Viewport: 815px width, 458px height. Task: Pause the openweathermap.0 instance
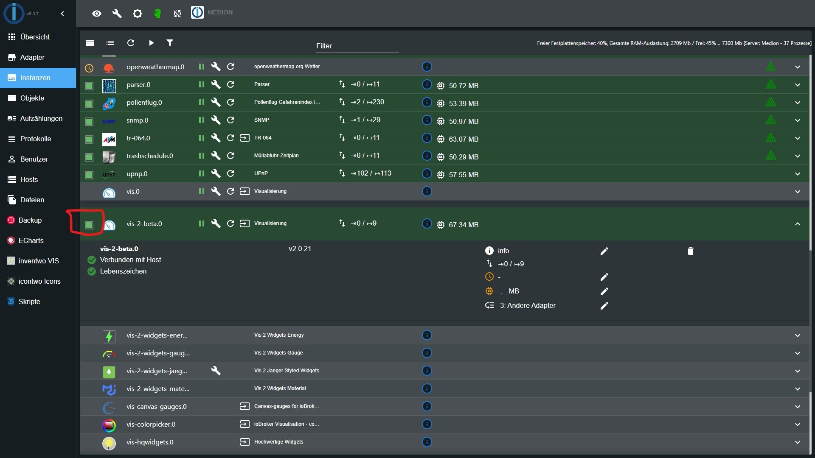pos(202,67)
